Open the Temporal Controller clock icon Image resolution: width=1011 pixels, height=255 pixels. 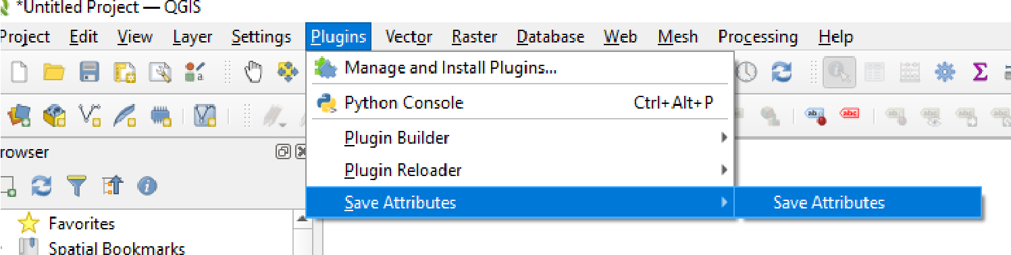(746, 72)
